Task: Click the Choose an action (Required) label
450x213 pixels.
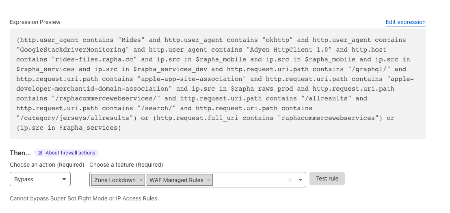Action: click(x=47, y=165)
